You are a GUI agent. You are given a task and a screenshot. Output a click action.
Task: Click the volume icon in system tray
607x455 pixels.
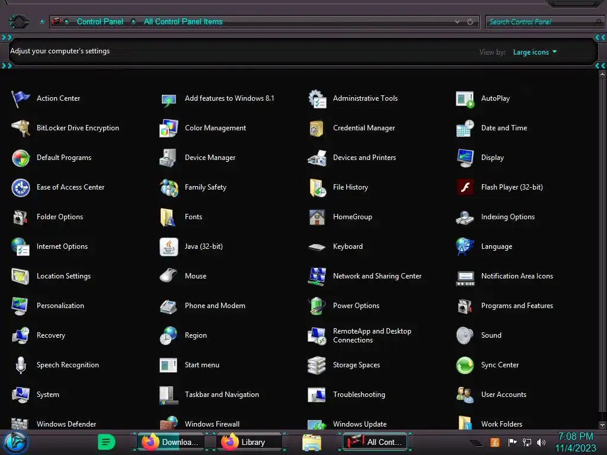tap(541, 442)
